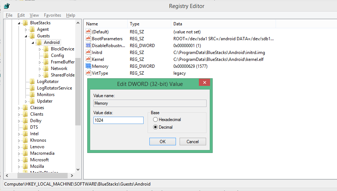This screenshot has width=337, height=191.
Task: Click the Guests folder icon
Action: pos(32,36)
